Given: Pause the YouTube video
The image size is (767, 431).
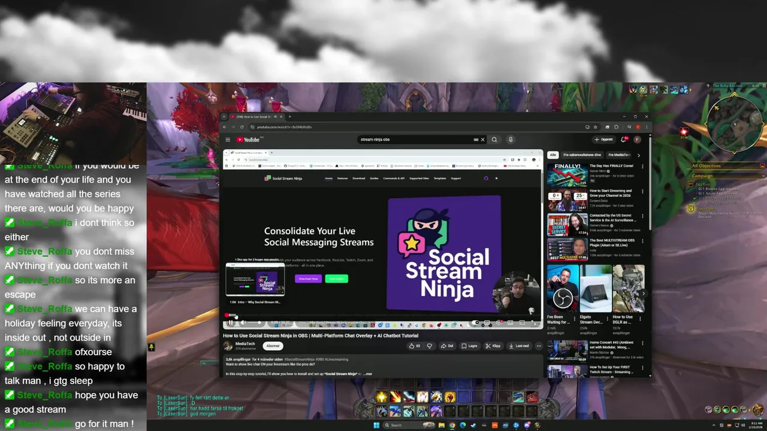Looking at the screenshot, I should point(230,323).
